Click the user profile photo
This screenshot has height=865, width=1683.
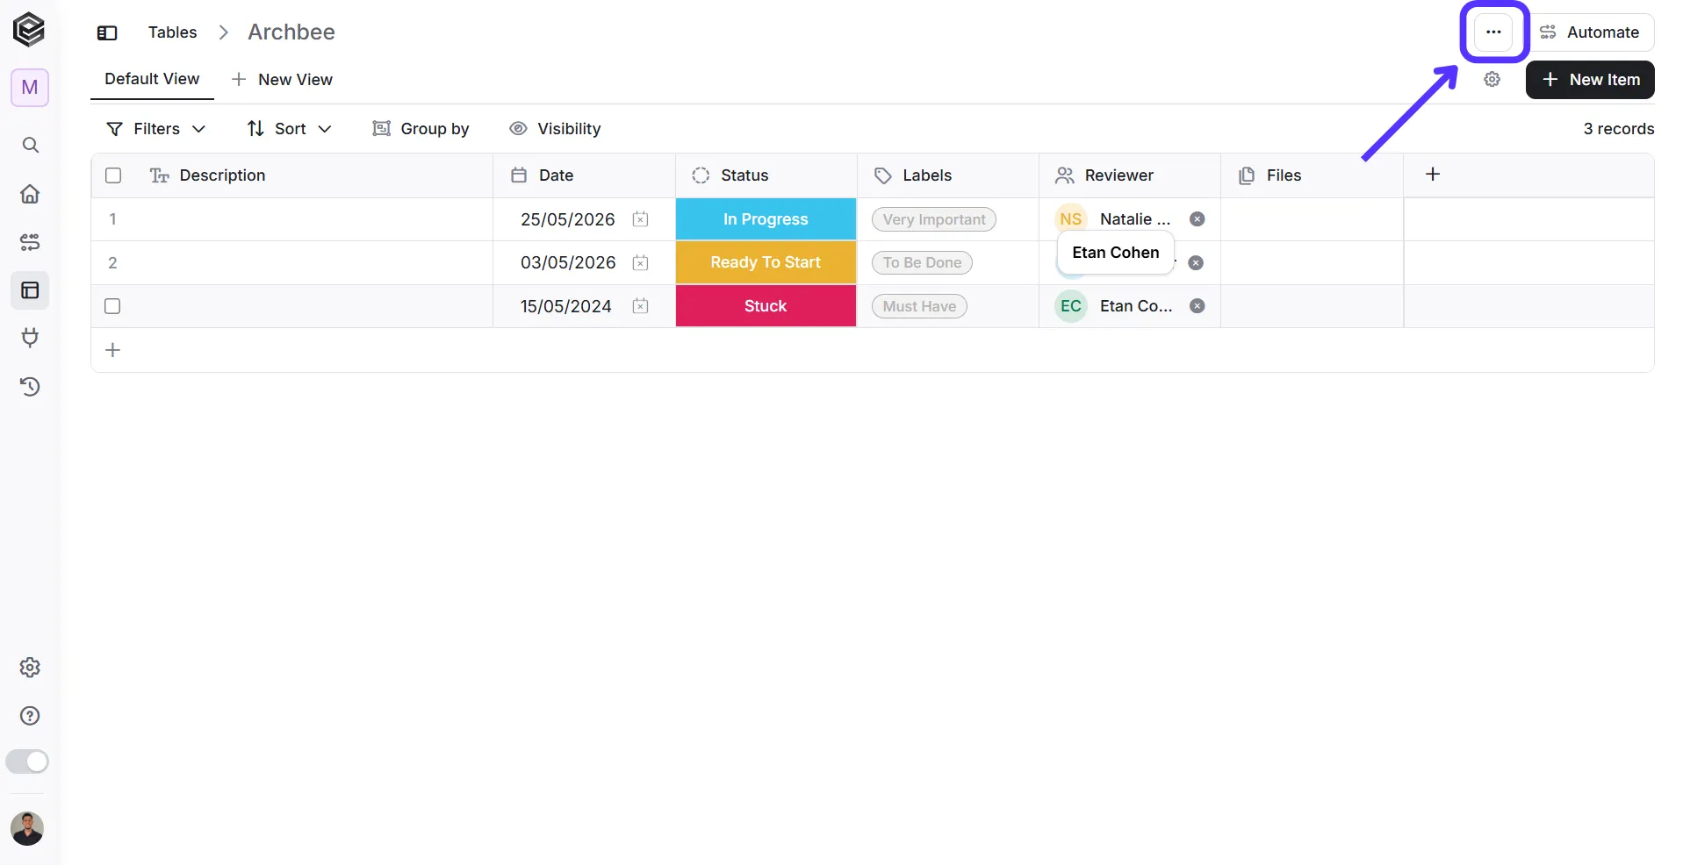[x=27, y=828]
